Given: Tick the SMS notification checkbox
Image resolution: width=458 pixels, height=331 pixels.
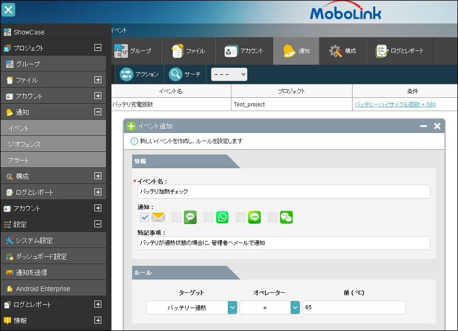Looking at the screenshot, I should click(176, 217).
